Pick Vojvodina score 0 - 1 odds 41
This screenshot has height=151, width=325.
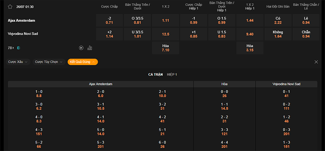pyautogui.click(x=286, y=94)
